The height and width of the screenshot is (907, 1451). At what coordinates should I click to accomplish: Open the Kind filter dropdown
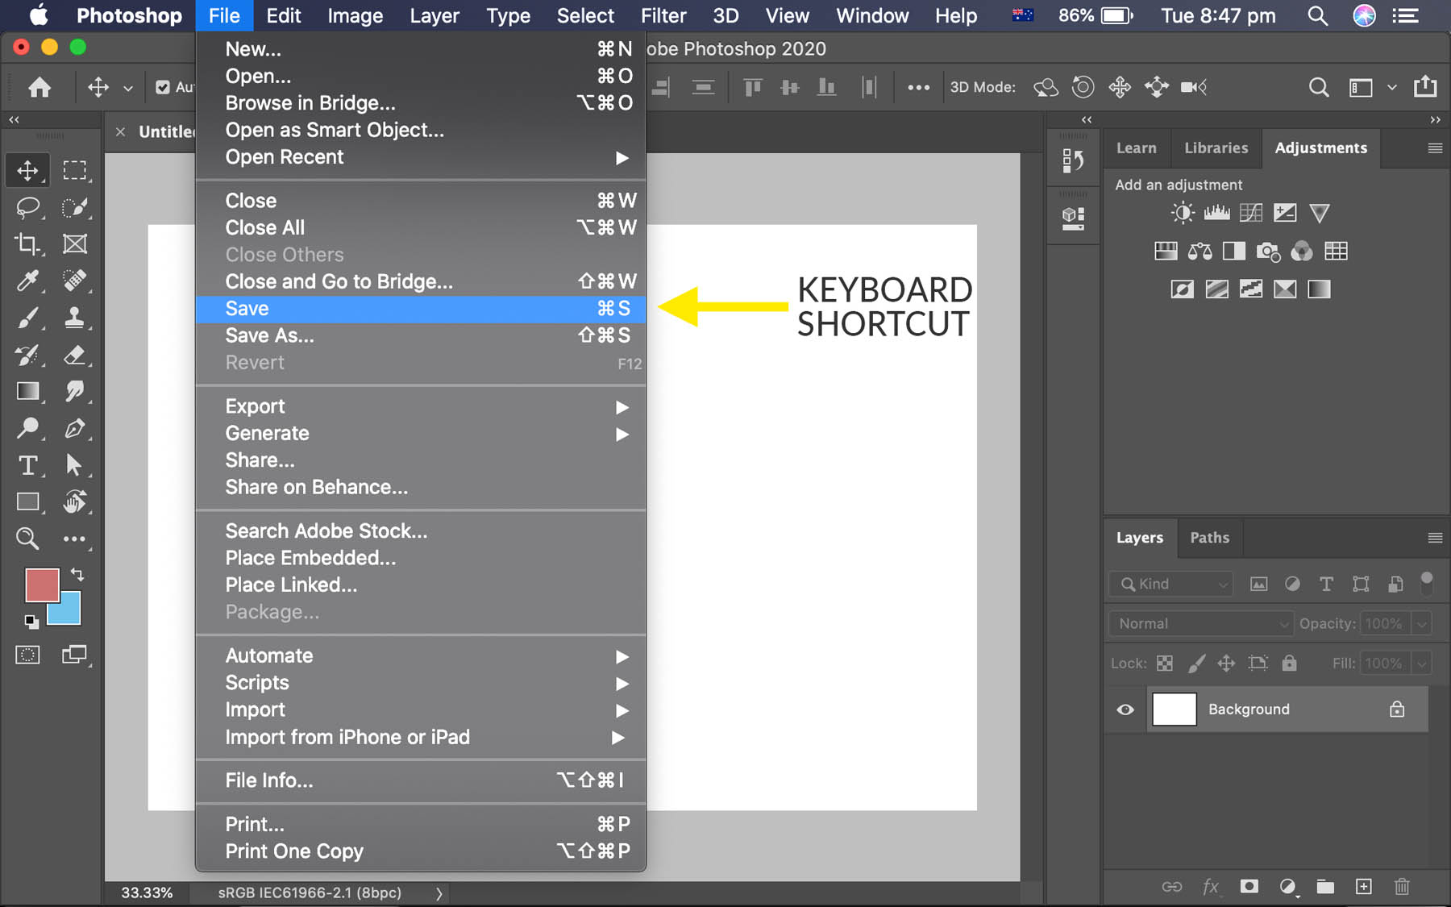[1170, 584]
